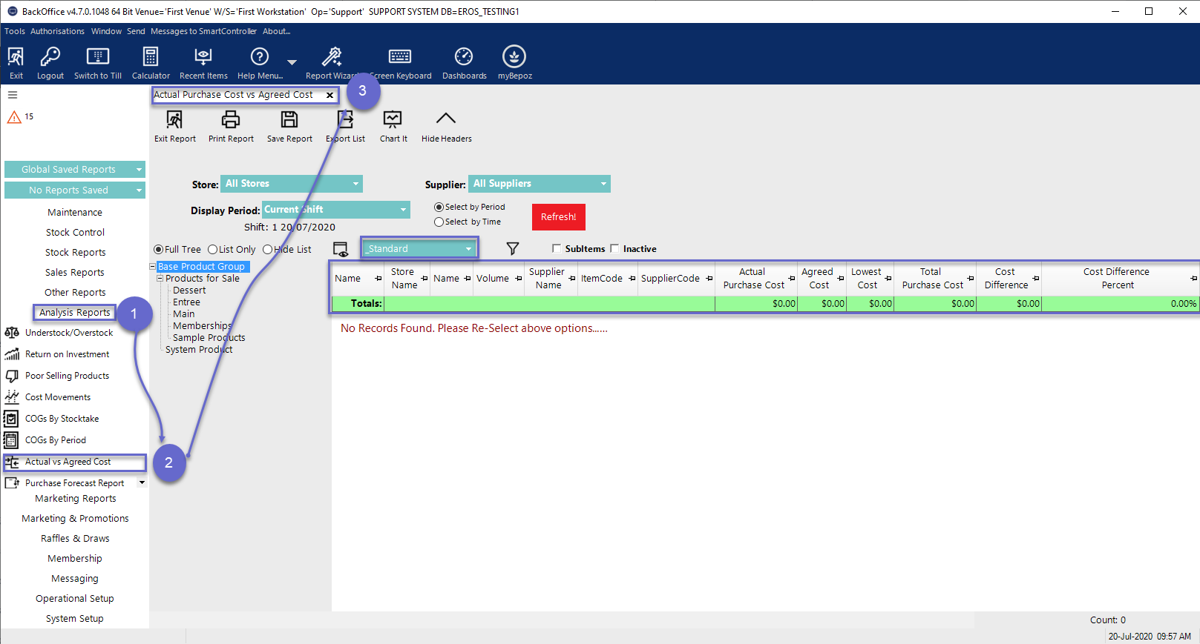
Task: Enable the SubItems checkbox
Action: [557, 249]
